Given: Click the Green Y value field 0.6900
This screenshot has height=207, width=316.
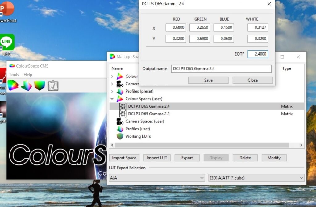Looking at the screenshot, I should (x=200, y=39).
